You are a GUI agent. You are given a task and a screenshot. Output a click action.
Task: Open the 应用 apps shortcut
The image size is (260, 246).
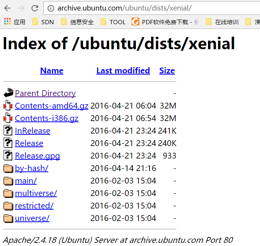point(14,22)
